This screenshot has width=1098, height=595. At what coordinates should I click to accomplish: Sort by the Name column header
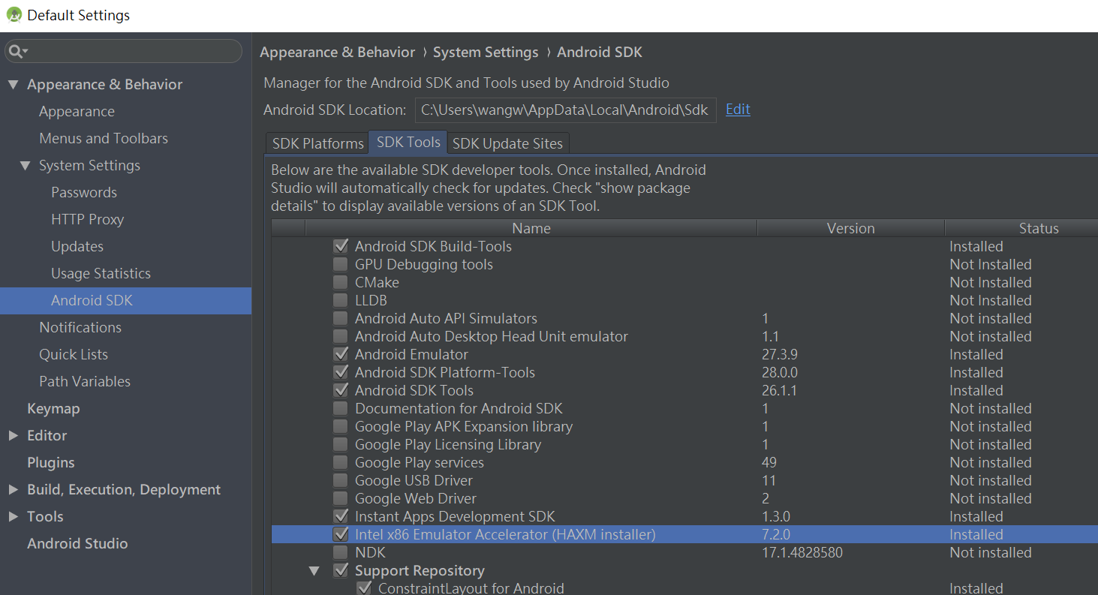pos(531,228)
